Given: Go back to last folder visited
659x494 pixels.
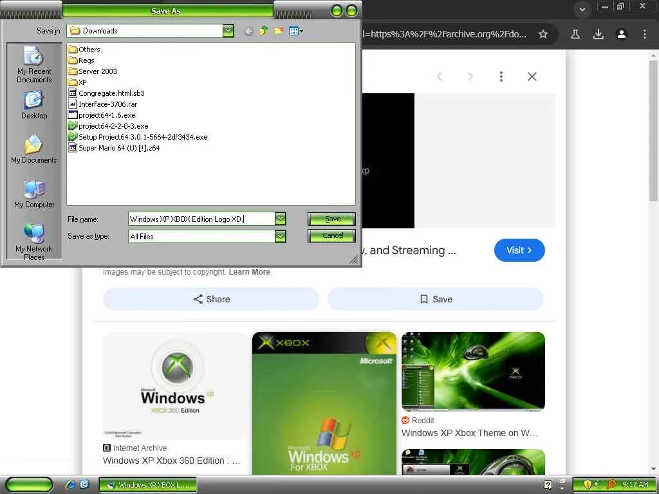Looking at the screenshot, I should click(x=249, y=31).
